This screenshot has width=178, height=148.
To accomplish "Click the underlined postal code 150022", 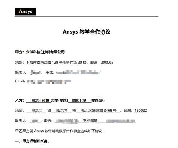I will (x=141, y=111).
